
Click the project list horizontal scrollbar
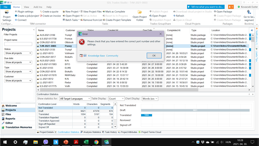point(119,90)
